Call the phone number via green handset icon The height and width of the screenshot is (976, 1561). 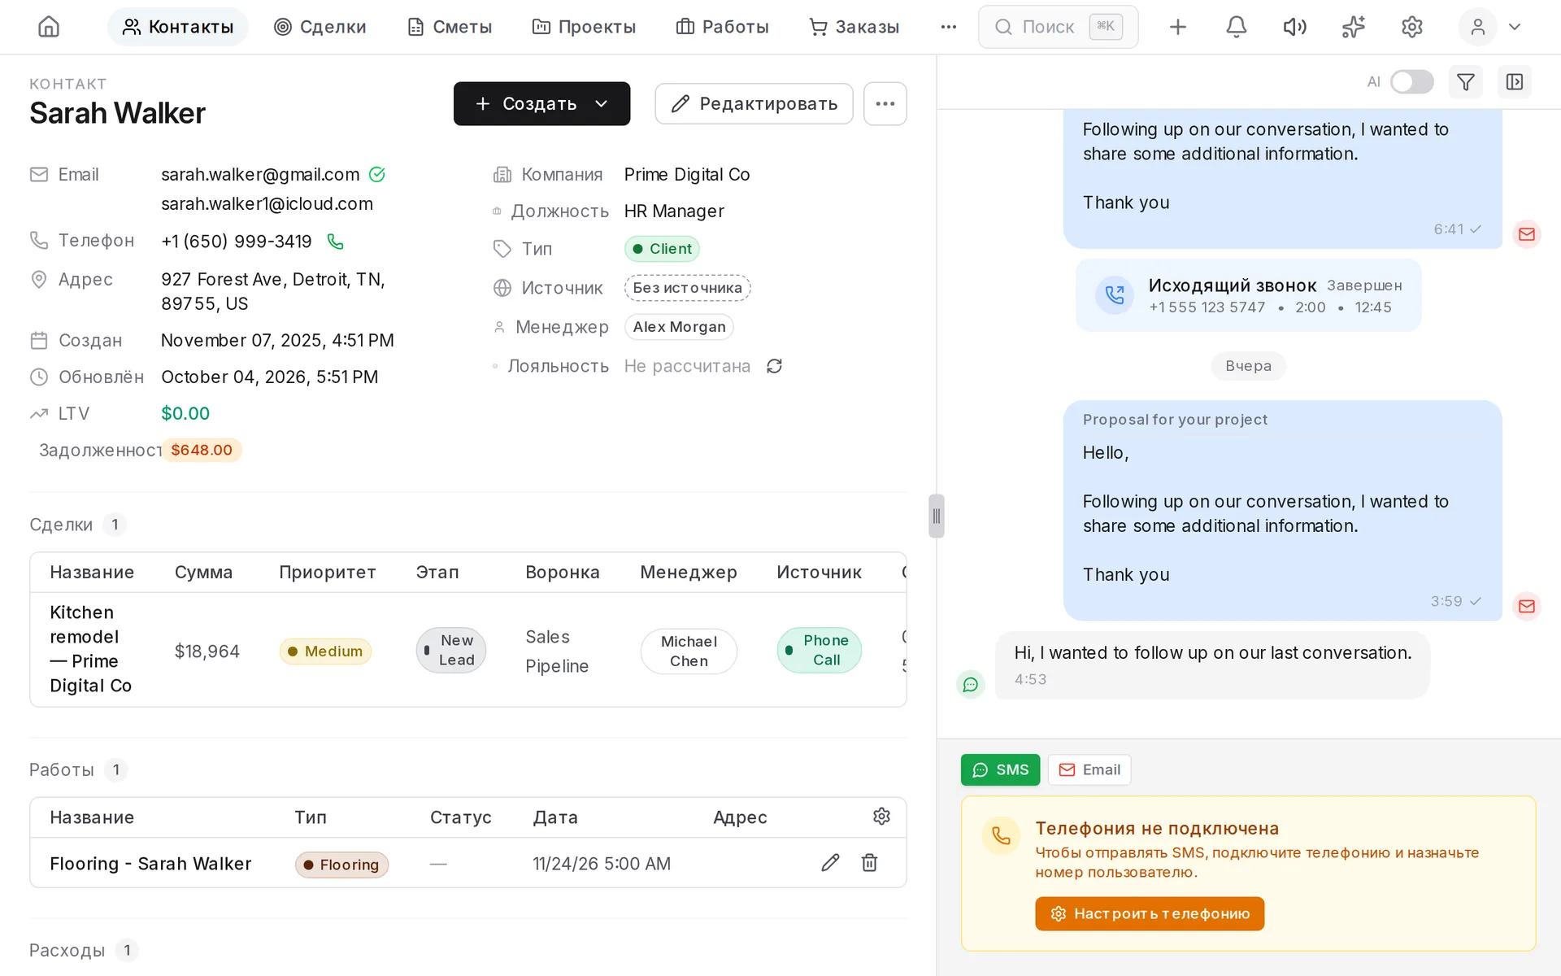[335, 242]
